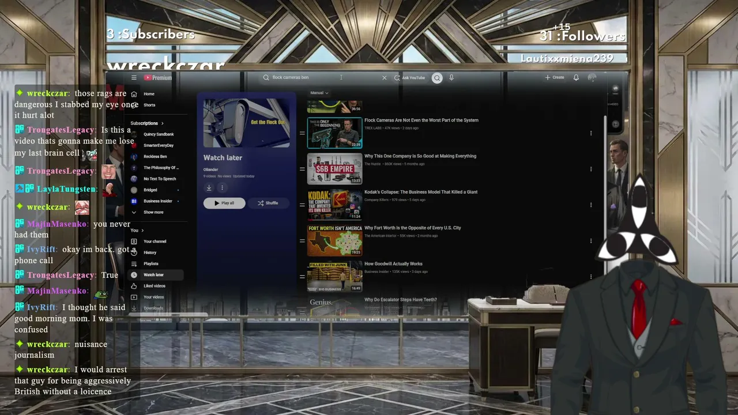
Task: Open the title How Goodwill Actually Works
Action: tap(393, 264)
